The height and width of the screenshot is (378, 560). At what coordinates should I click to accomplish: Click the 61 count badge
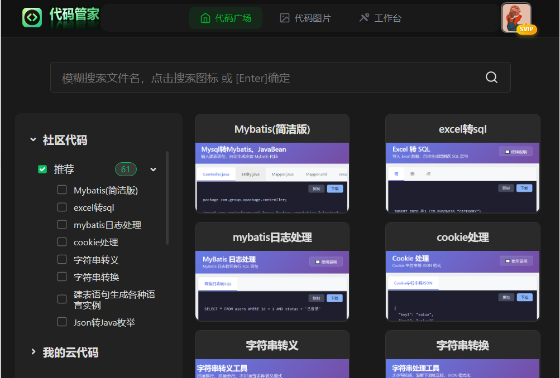click(x=126, y=169)
